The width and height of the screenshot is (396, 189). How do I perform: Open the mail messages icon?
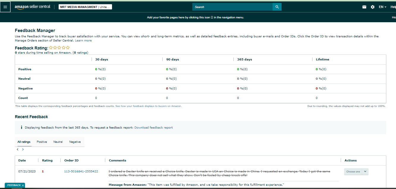coord(364,7)
